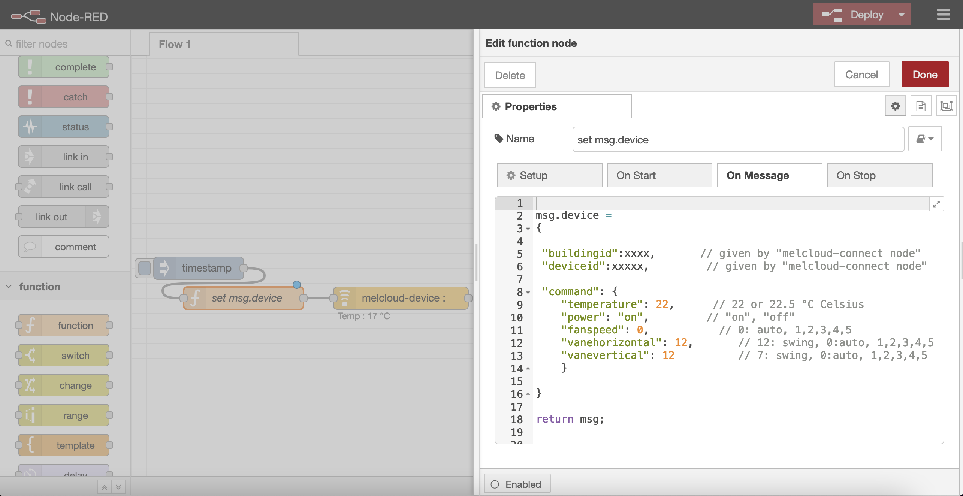Toggle the Enabled node state
This screenshot has width=963, height=496.
pos(517,484)
